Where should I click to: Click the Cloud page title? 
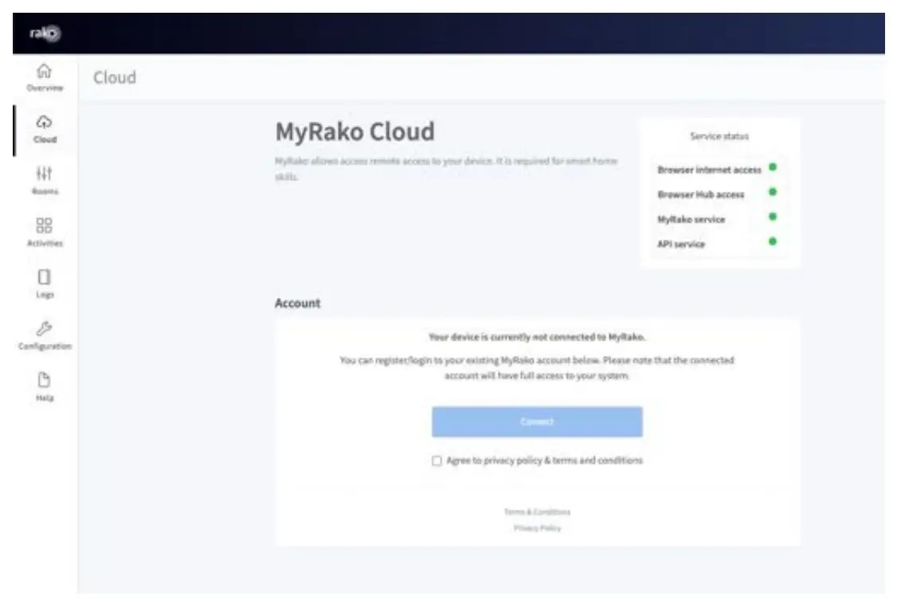[x=115, y=77]
